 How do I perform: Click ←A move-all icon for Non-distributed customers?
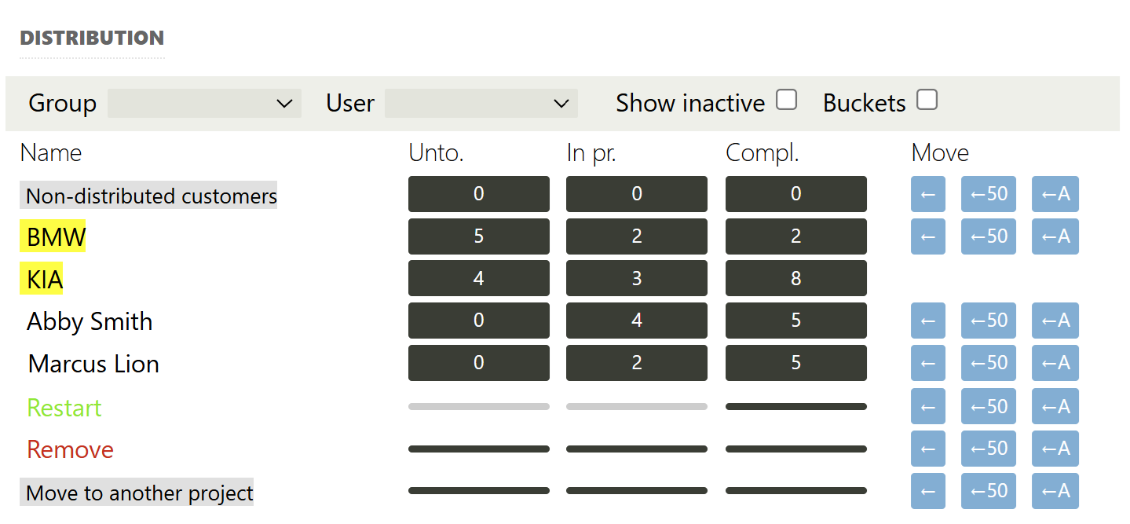point(1055,194)
